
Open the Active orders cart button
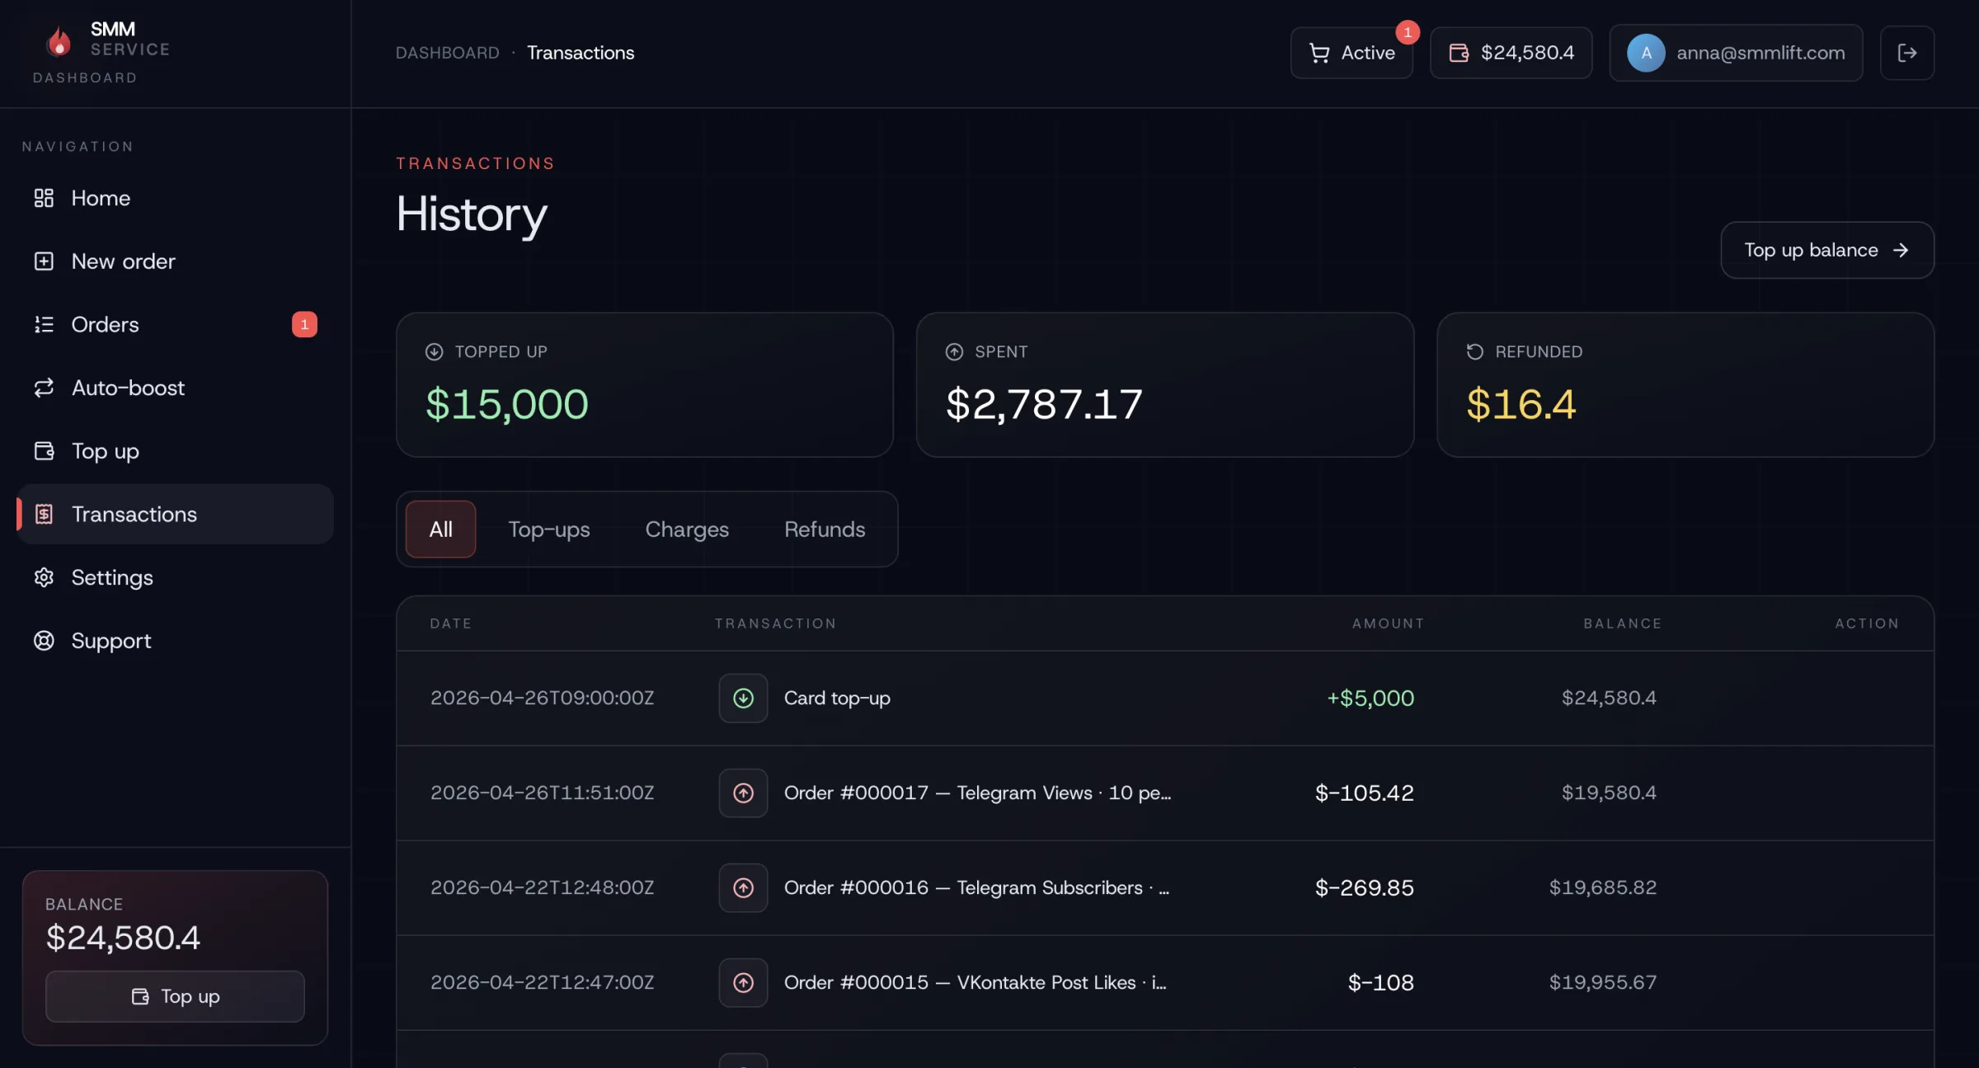(x=1351, y=53)
